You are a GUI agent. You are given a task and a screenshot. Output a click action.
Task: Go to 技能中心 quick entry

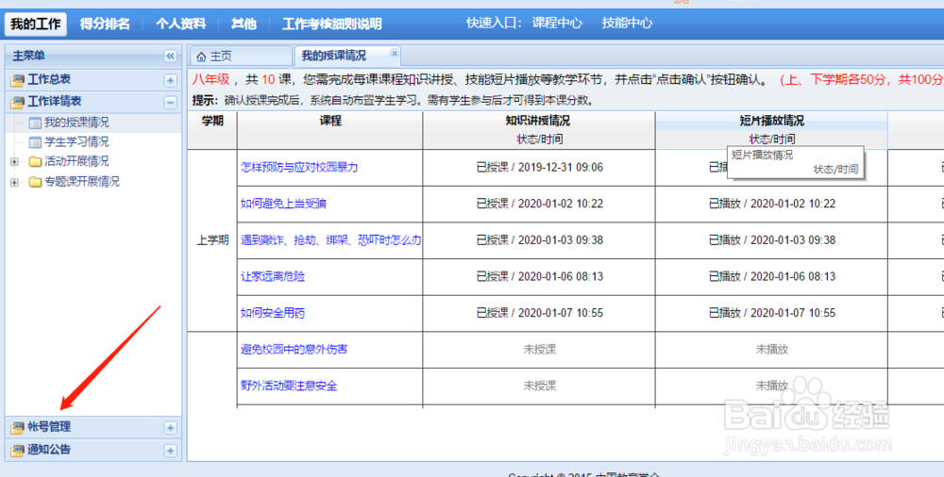tap(627, 24)
